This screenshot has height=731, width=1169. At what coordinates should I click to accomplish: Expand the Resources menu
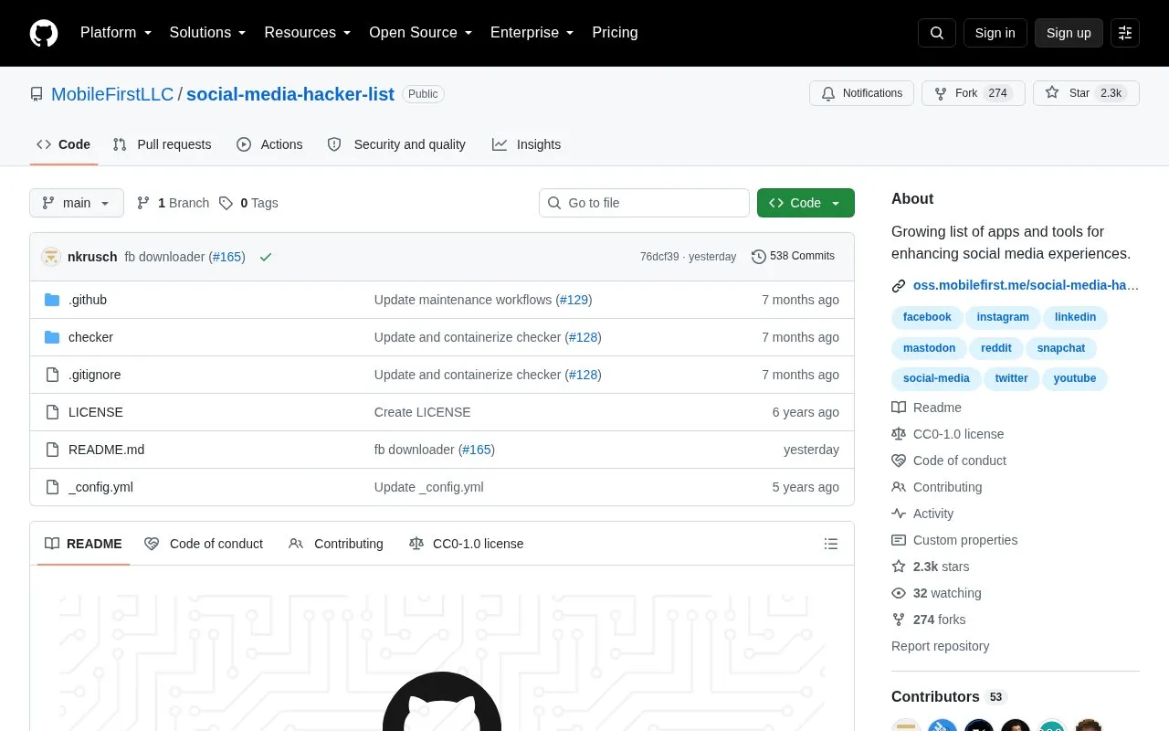pos(308,33)
